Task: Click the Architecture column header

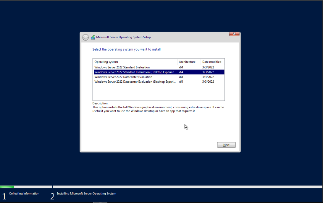Action: pos(189,62)
